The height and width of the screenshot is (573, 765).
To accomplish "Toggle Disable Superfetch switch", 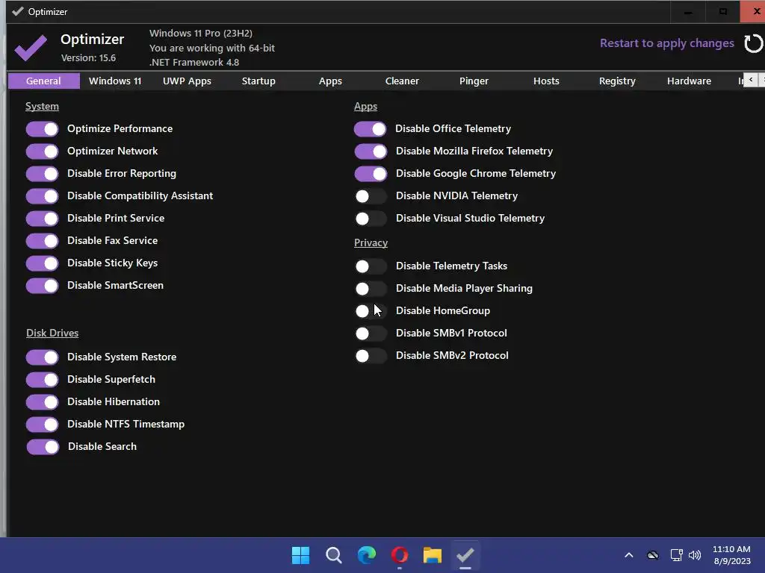I will (x=43, y=380).
